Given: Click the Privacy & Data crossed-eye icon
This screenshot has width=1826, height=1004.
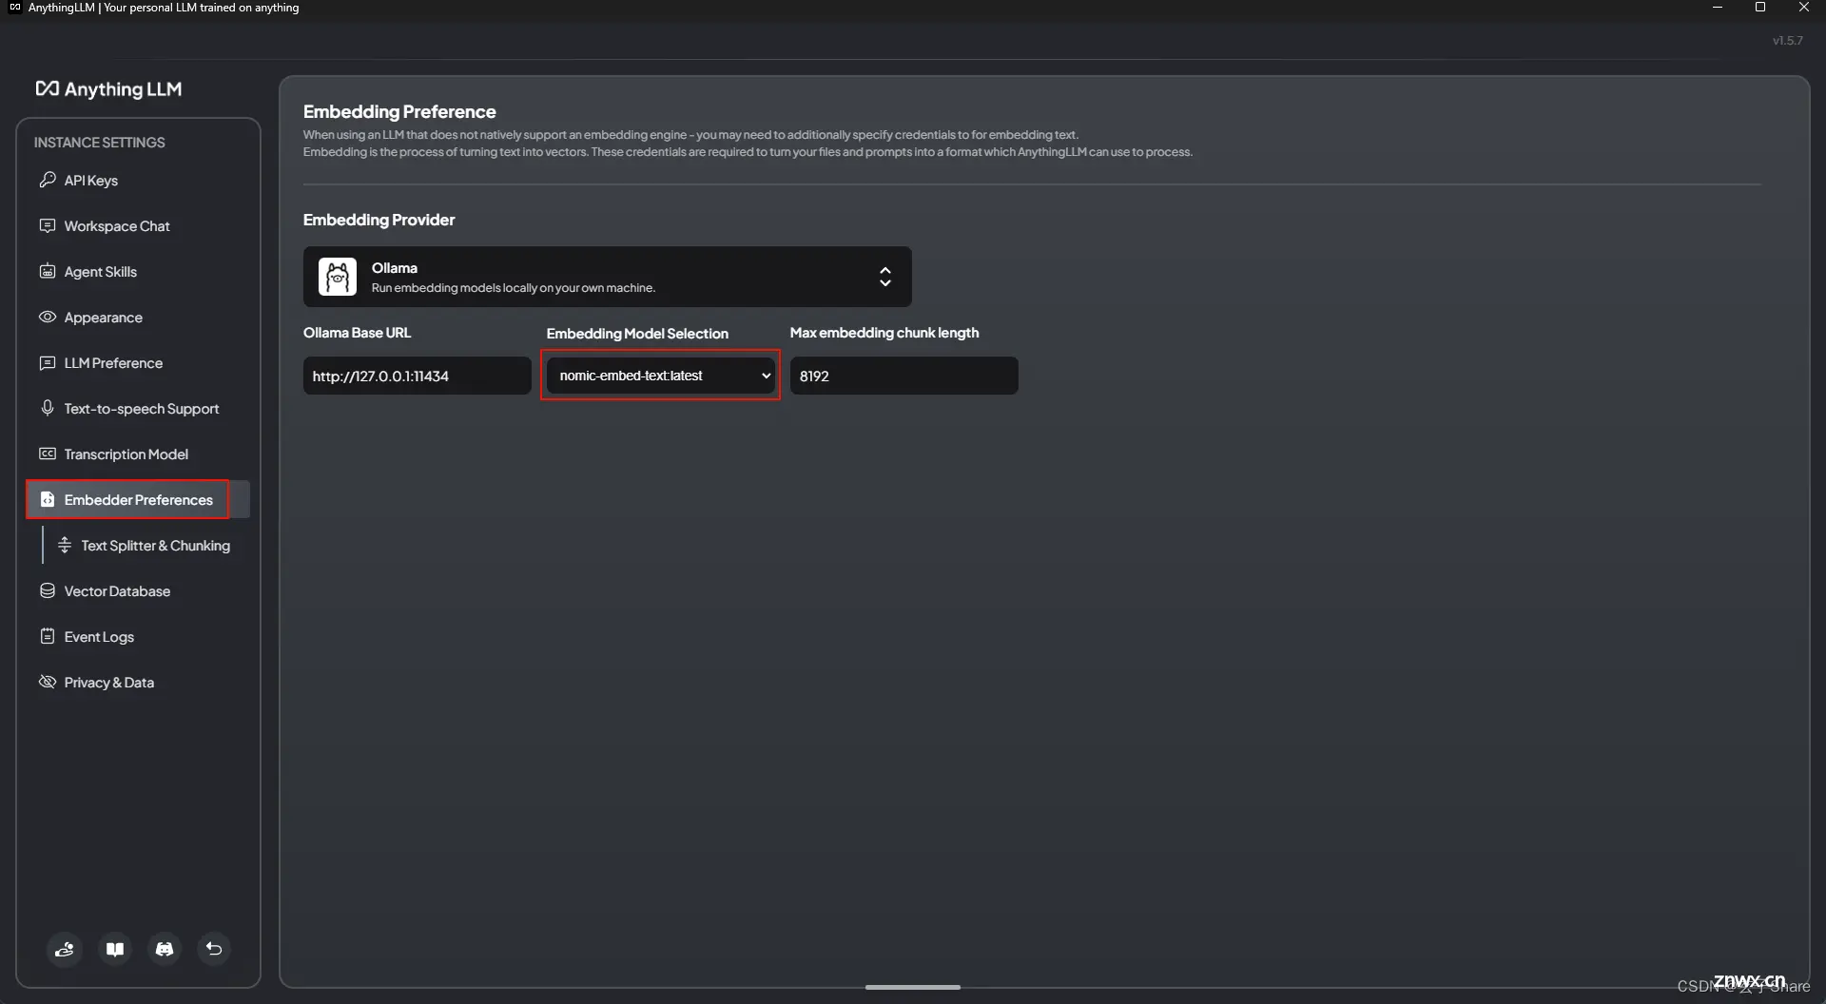Looking at the screenshot, I should tap(48, 682).
